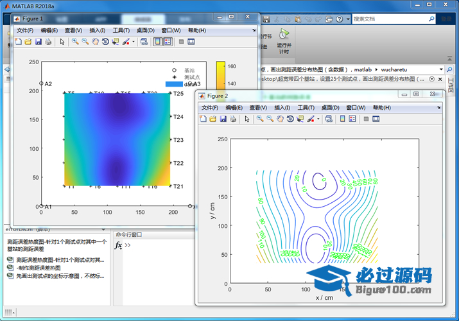Click Link Plot icon in Figure 1
The image size is (459, 321).
click(144, 42)
